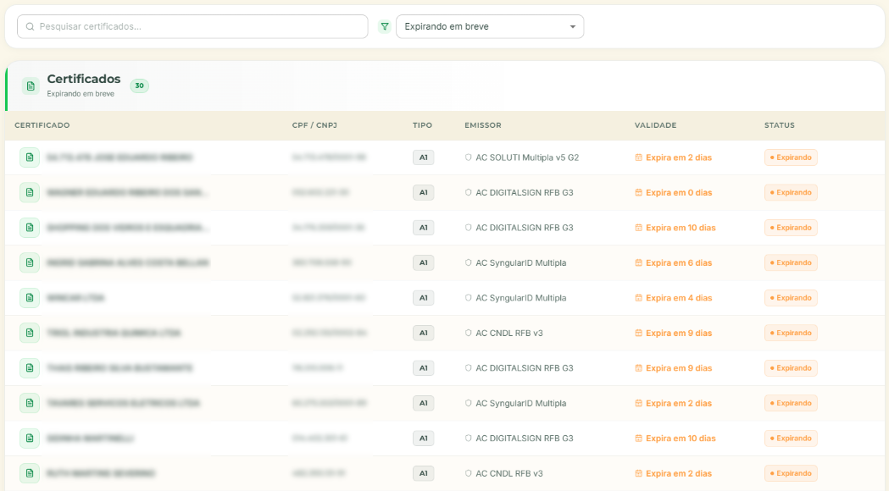Click the magnifier icon in search box
The image size is (889, 491).
tap(30, 26)
